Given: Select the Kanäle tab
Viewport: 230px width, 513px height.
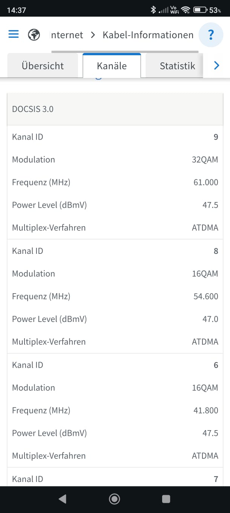Looking at the screenshot, I should click(x=112, y=66).
